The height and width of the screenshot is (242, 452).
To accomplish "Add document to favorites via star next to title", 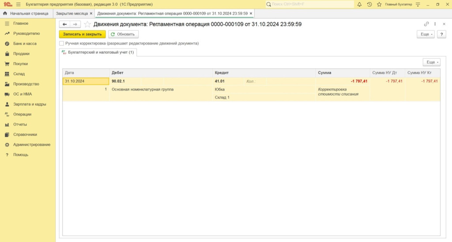I will [87, 24].
